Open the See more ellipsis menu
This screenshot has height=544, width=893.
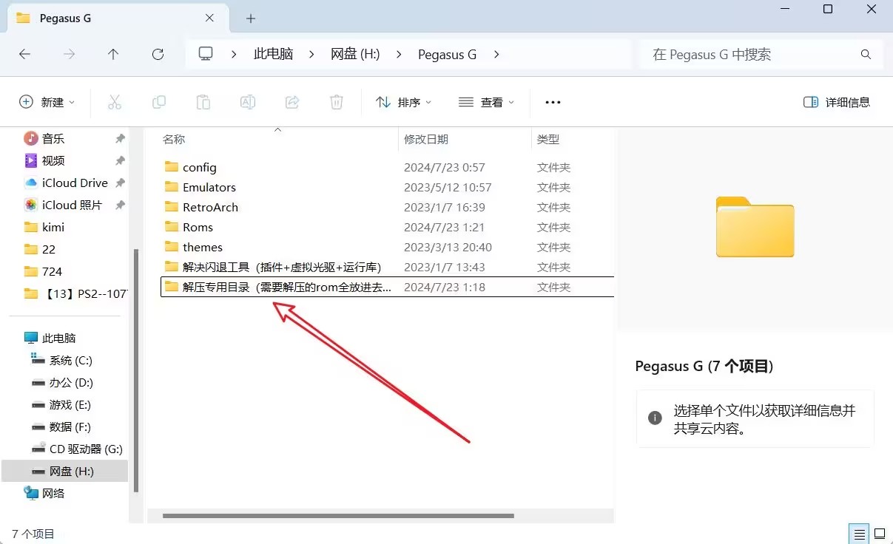point(552,102)
